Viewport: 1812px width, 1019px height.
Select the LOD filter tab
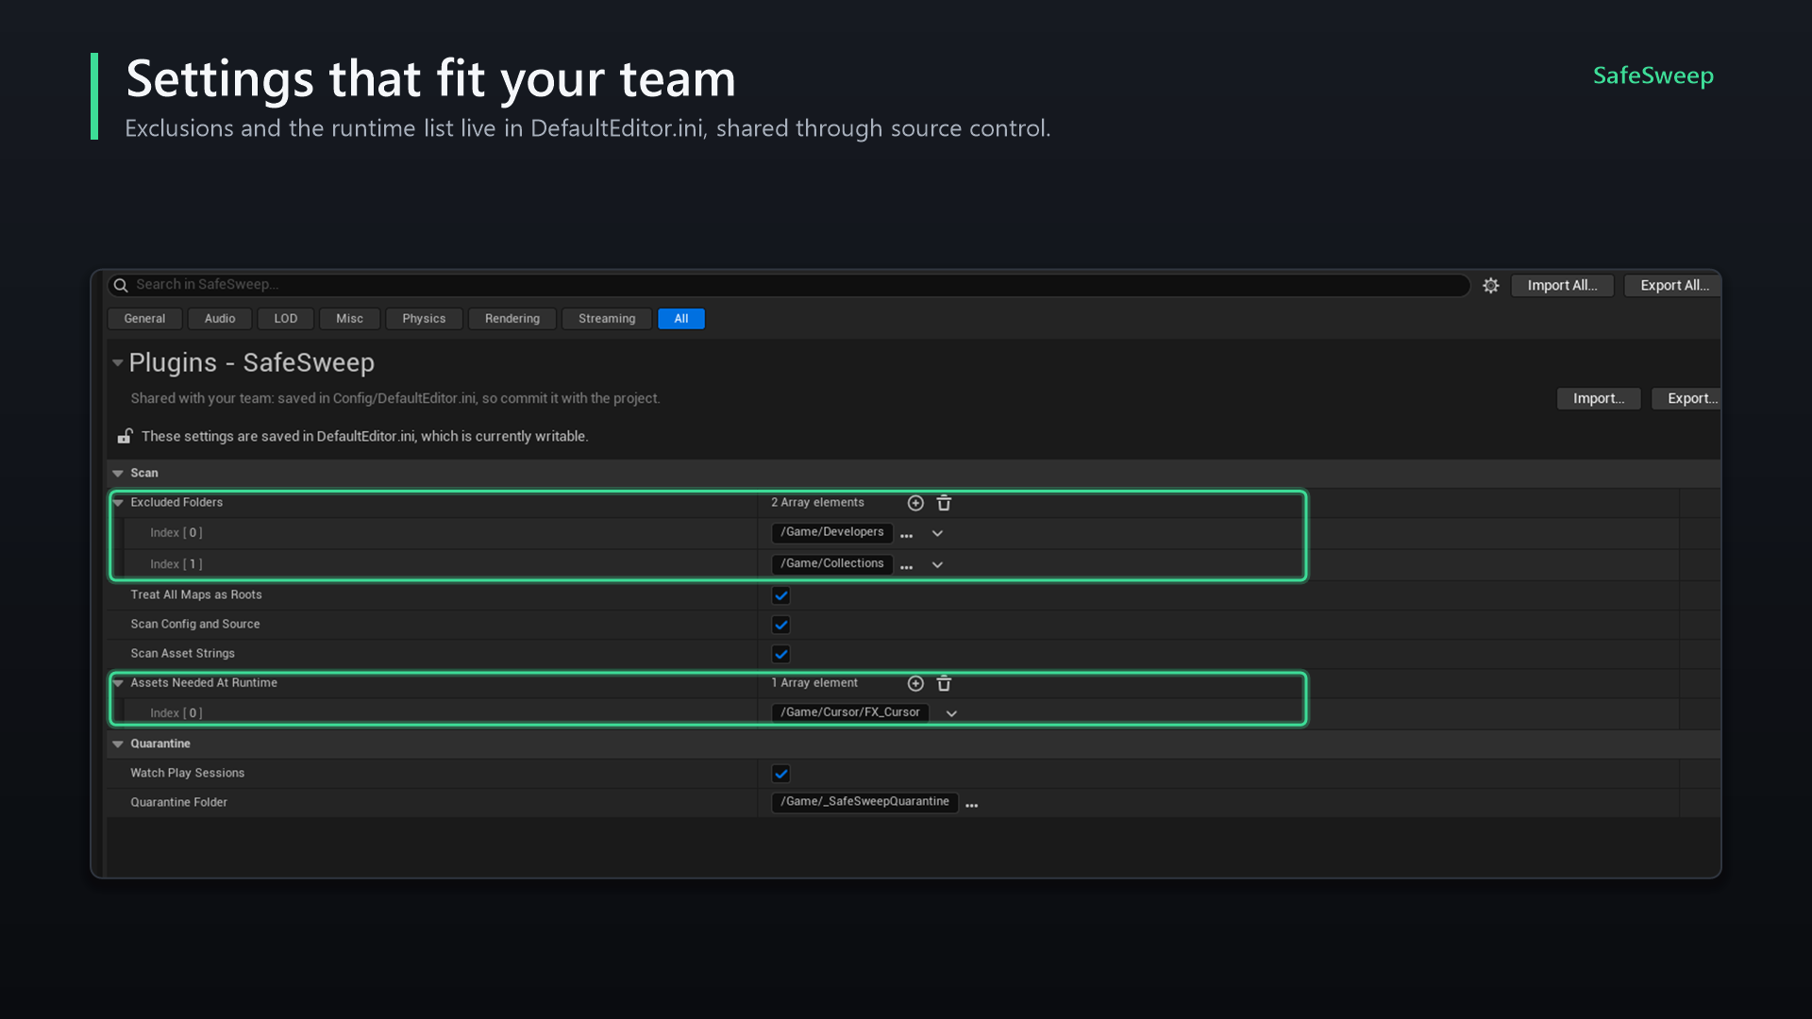[x=286, y=319]
